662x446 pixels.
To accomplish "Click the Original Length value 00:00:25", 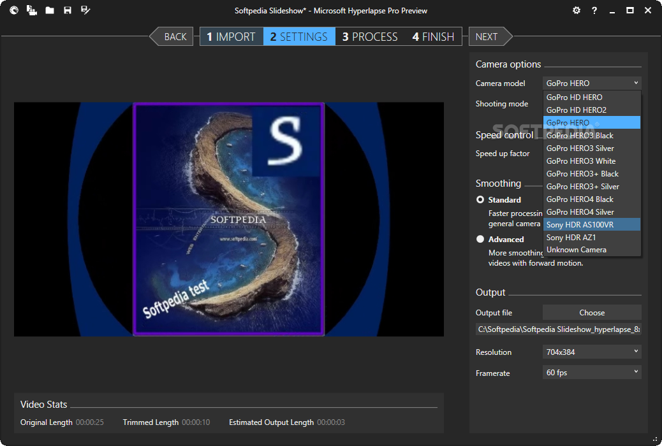I will point(89,422).
